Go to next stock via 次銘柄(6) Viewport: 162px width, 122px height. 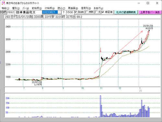pyautogui.click(x=50, y=8)
